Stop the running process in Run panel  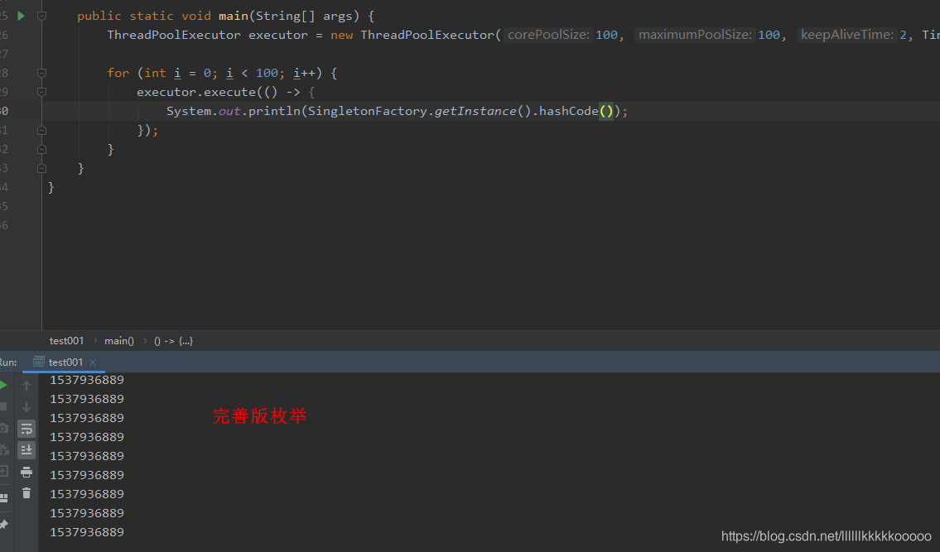tap(3, 406)
